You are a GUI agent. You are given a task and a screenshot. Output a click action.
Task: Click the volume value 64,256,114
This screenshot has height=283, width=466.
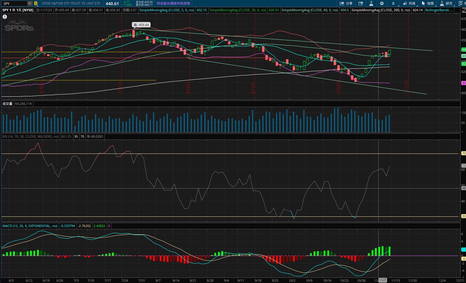tap(23, 104)
